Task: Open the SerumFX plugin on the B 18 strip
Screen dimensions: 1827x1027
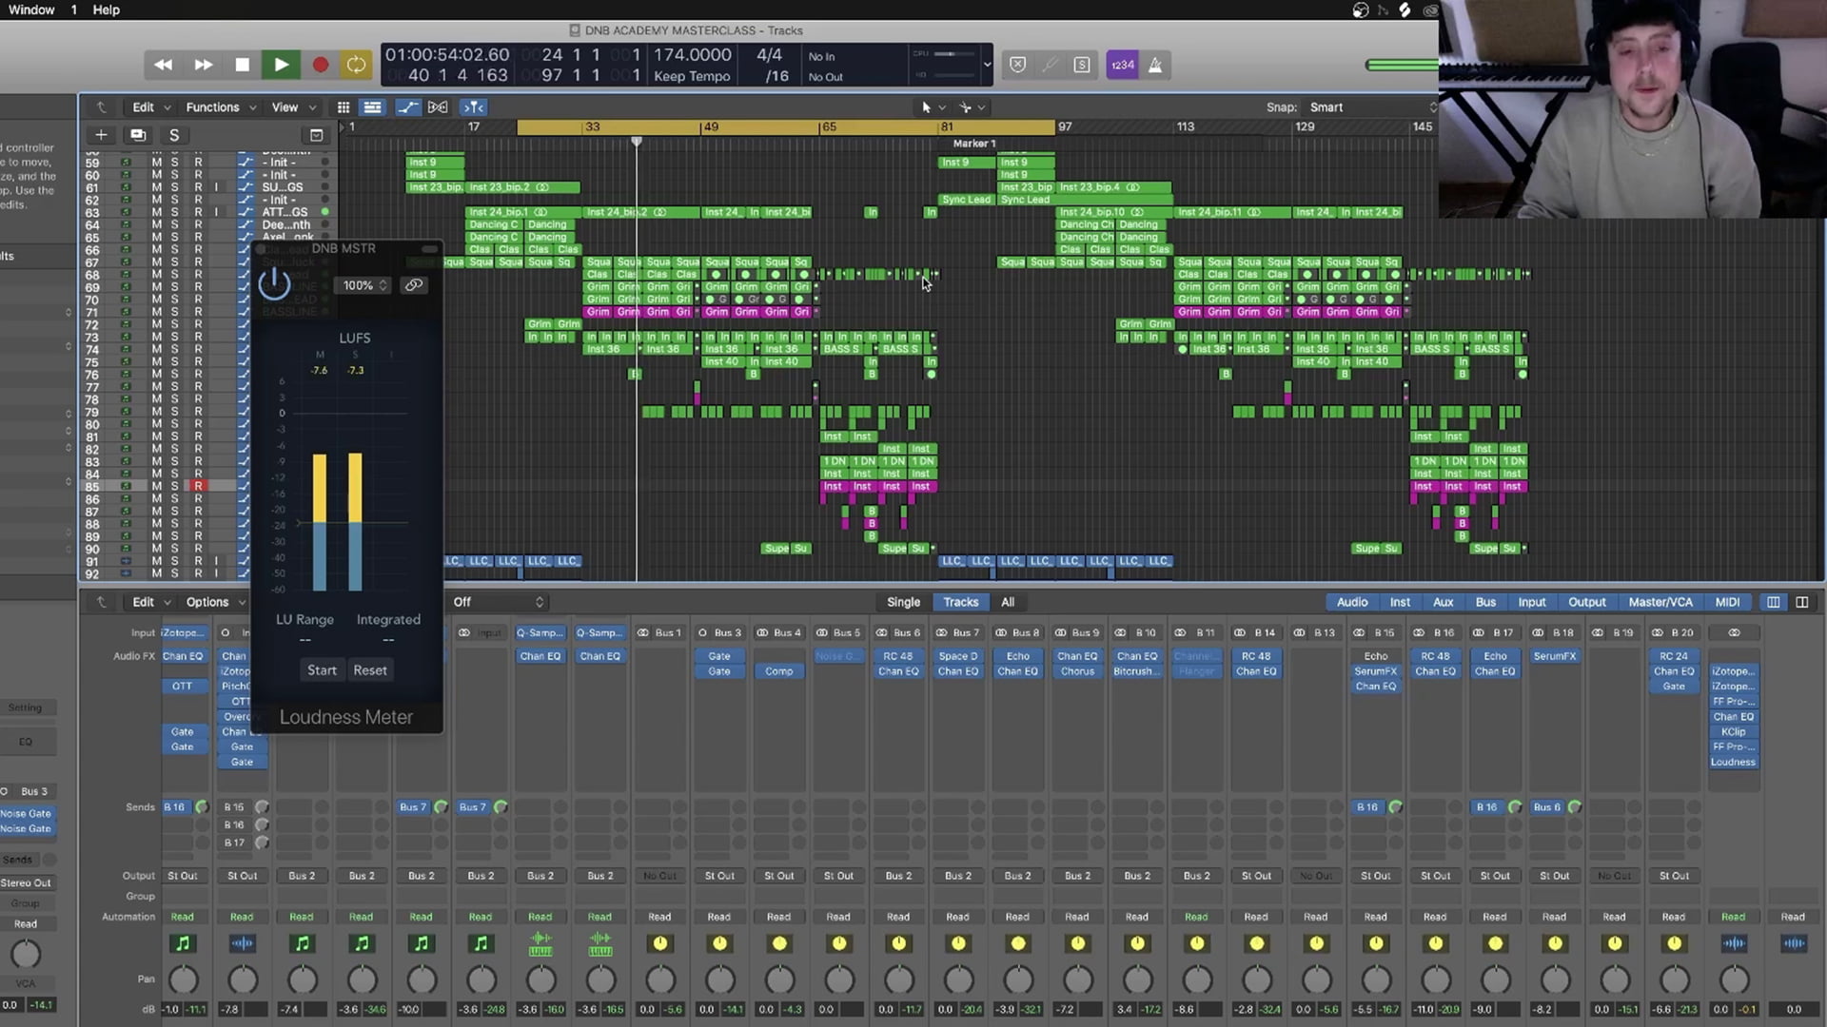Action: coord(1555,656)
